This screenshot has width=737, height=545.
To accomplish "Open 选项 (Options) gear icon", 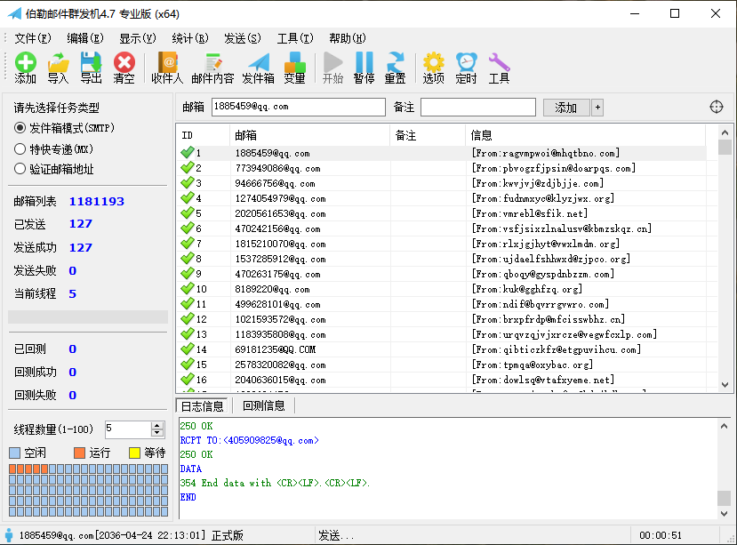I will coord(433,64).
